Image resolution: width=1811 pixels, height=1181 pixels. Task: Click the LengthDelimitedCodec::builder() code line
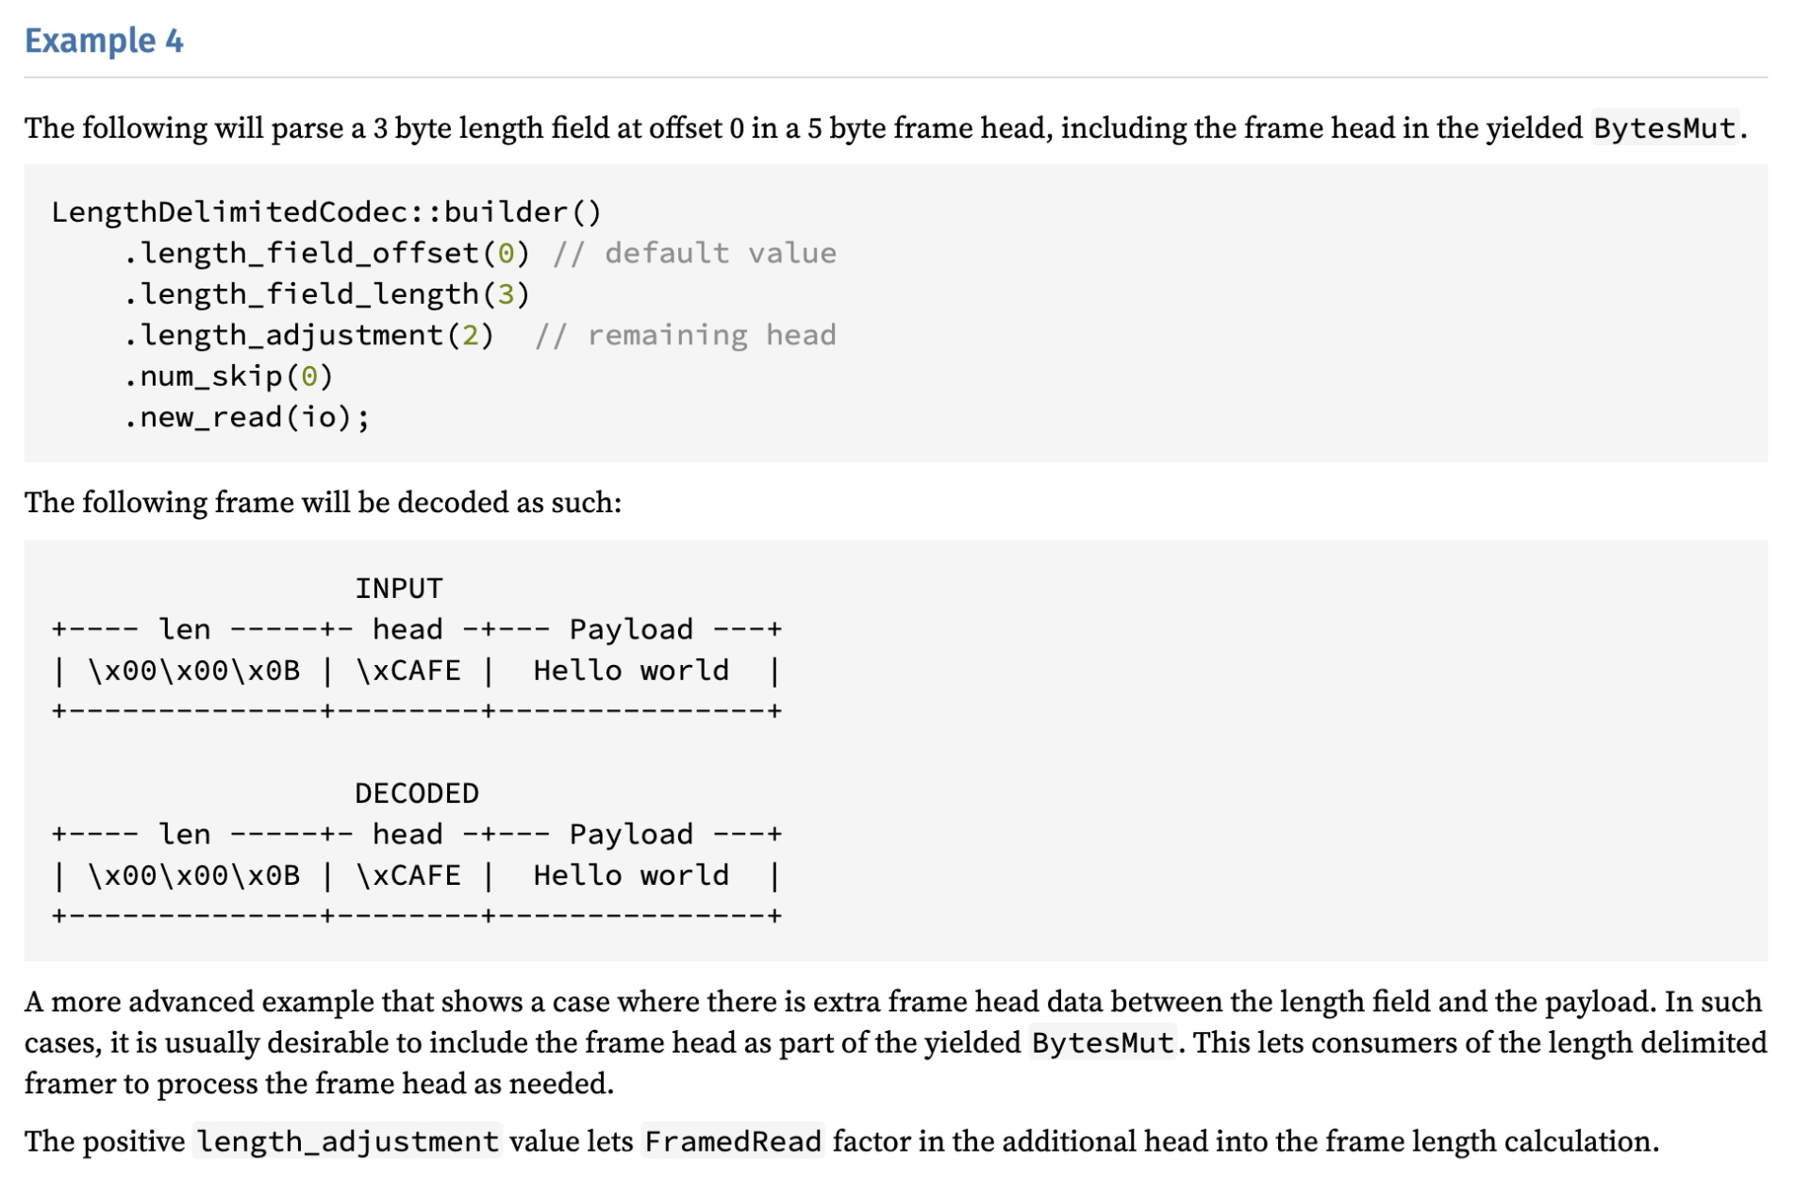[x=325, y=211]
